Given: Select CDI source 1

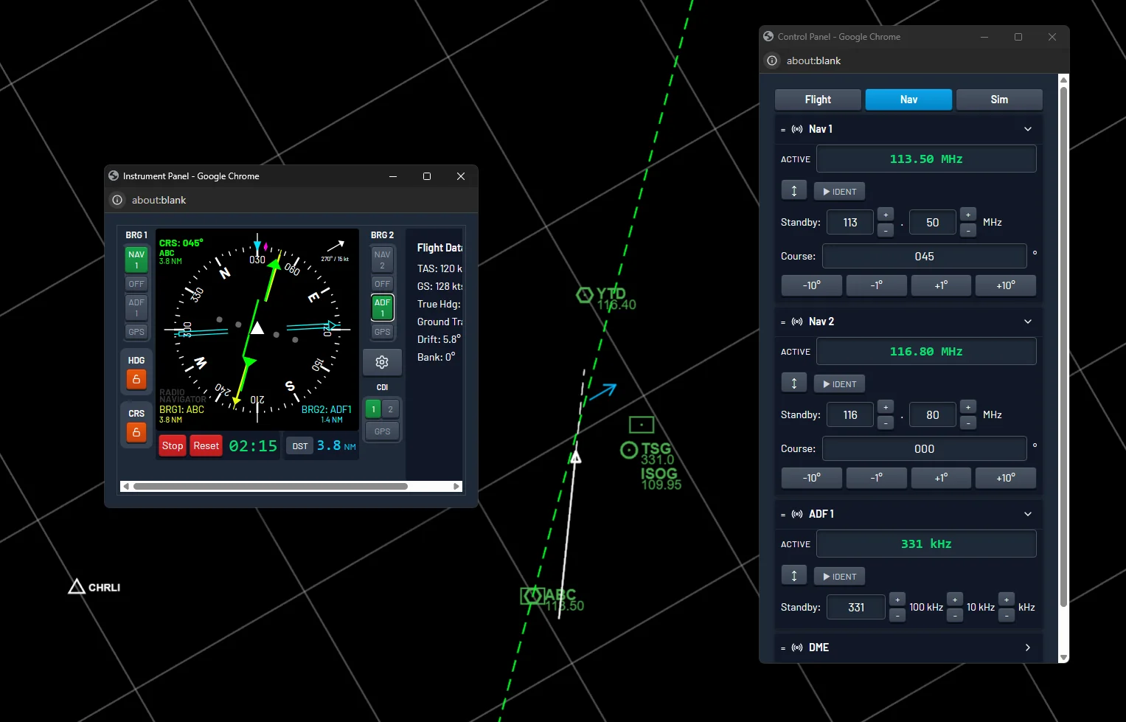Looking at the screenshot, I should coord(374,409).
